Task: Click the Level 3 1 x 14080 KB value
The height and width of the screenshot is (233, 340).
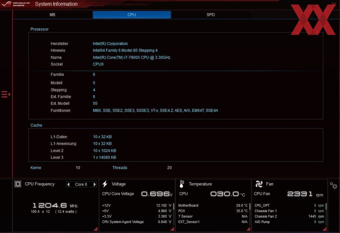Action: pos(104,157)
